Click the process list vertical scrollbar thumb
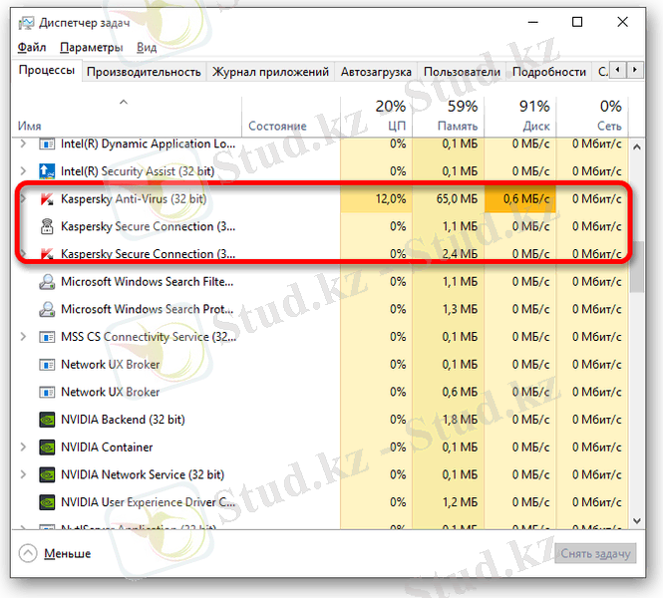This screenshot has width=663, height=598. (637, 267)
